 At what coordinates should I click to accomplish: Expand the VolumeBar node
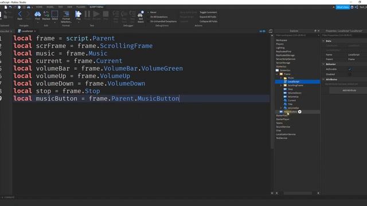tap(281, 108)
